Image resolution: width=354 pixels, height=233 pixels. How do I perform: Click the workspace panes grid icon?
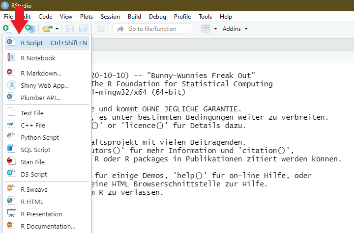click(206, 28)
